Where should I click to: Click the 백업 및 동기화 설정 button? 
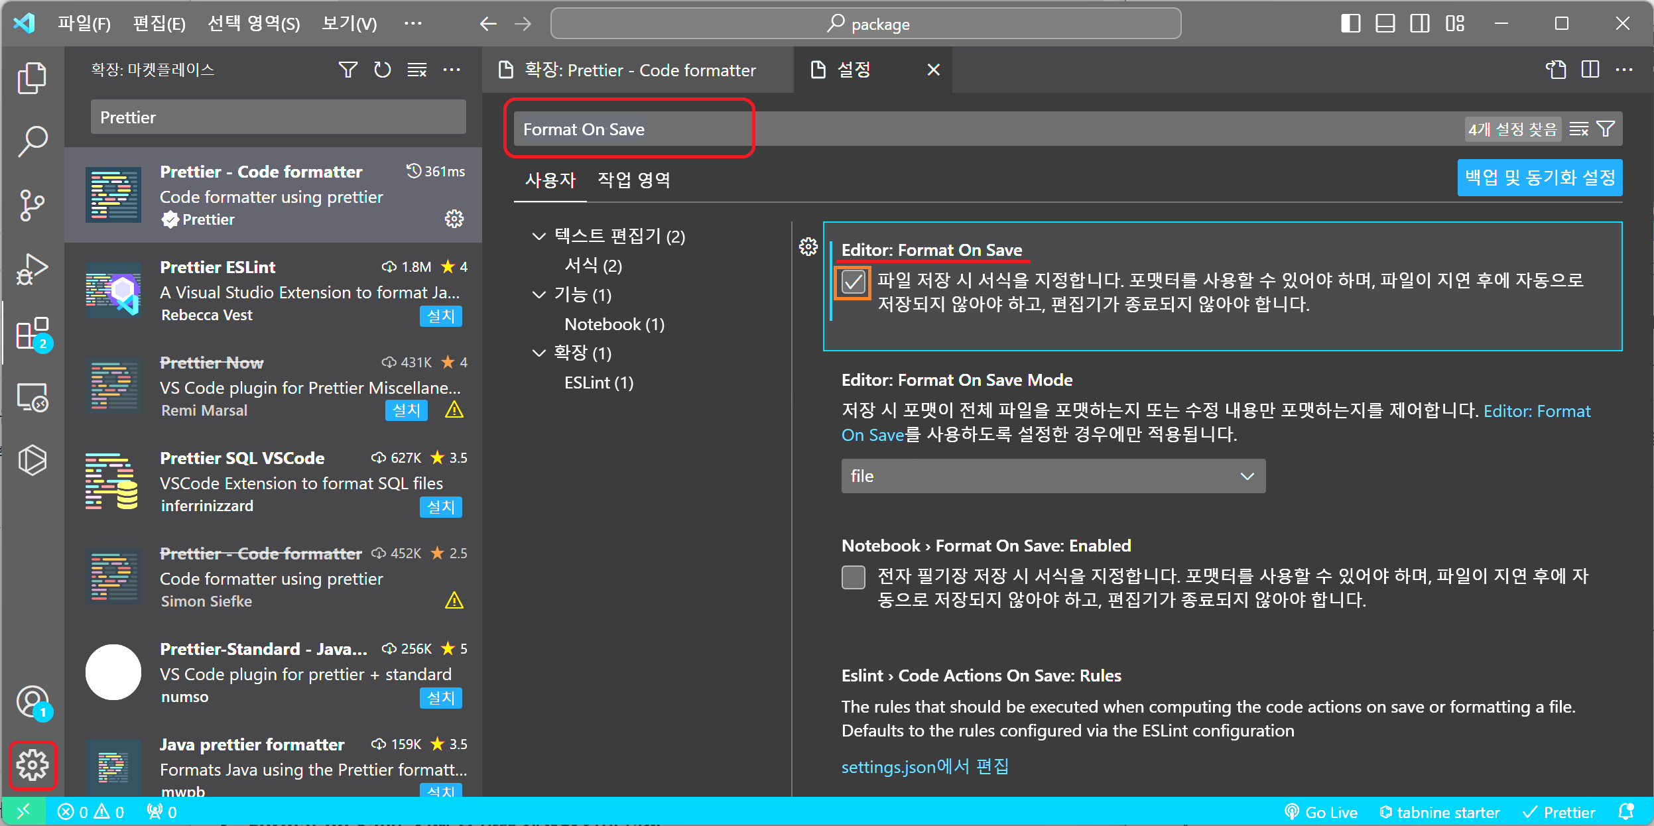1539,178
